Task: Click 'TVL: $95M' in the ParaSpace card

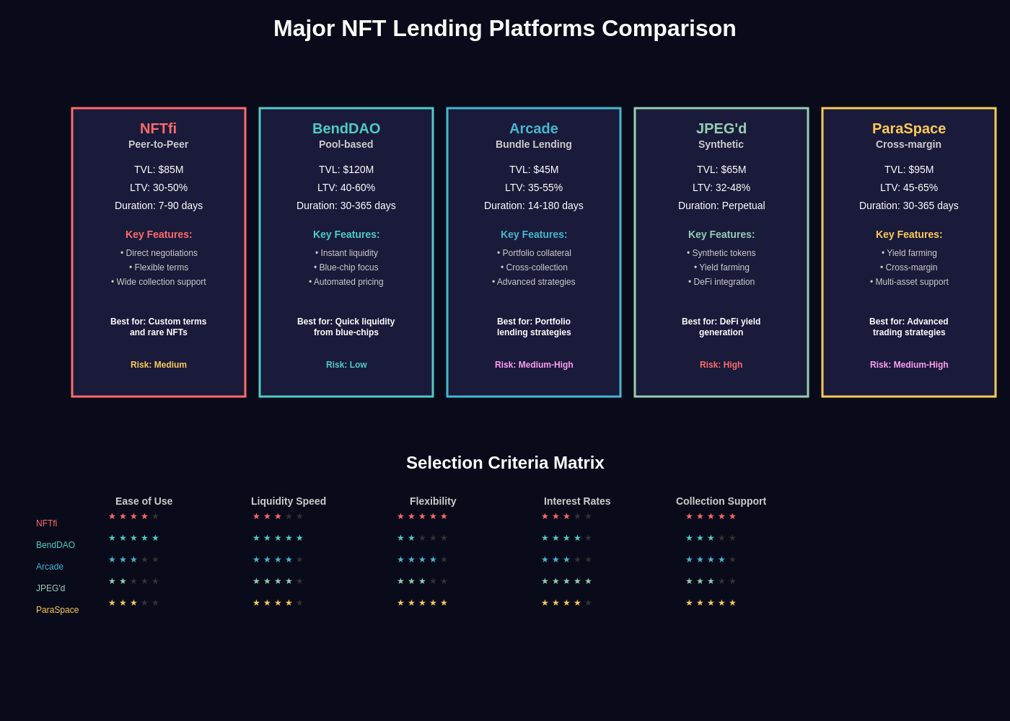Action: pos(909,169)
